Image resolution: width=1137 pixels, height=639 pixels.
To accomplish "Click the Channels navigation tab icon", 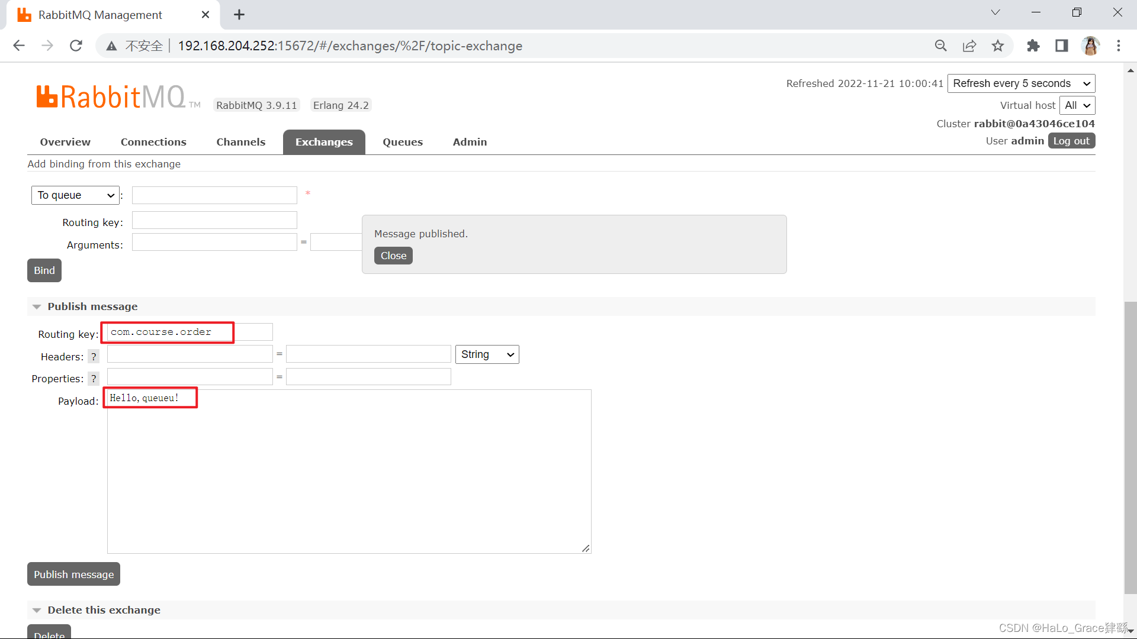I will tap(240, 141).
